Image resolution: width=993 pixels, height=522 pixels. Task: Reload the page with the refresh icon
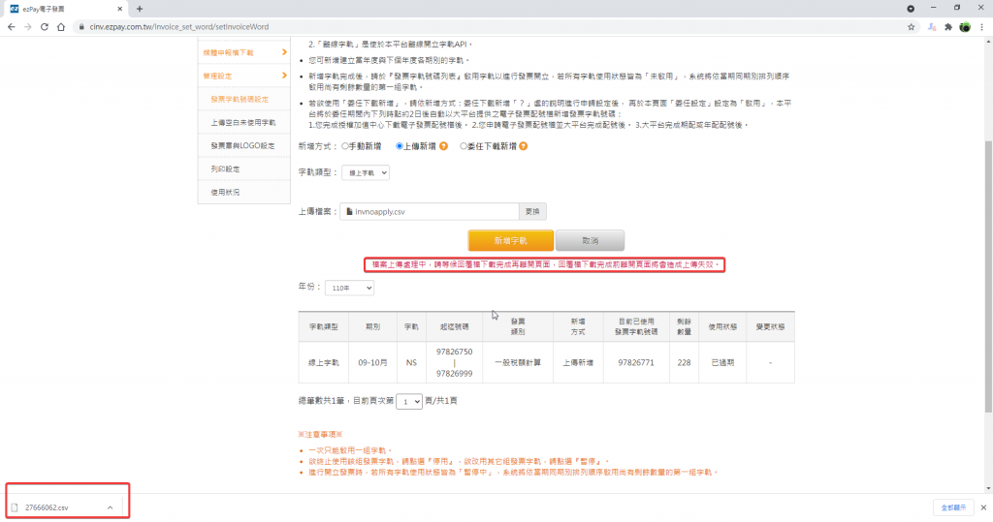click(x=45, y=27)
